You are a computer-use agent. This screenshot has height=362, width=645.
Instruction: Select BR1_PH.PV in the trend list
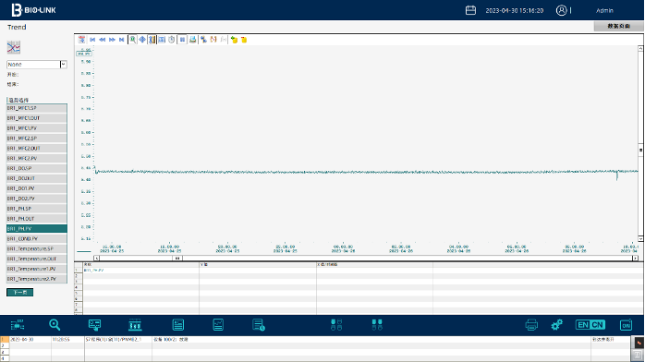coord(37,228)
